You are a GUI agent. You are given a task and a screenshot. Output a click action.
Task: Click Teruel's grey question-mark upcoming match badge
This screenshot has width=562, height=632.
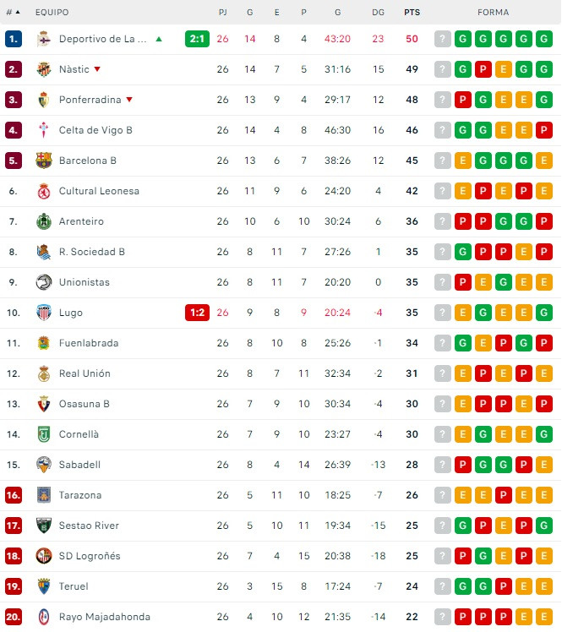coord(443,586)
